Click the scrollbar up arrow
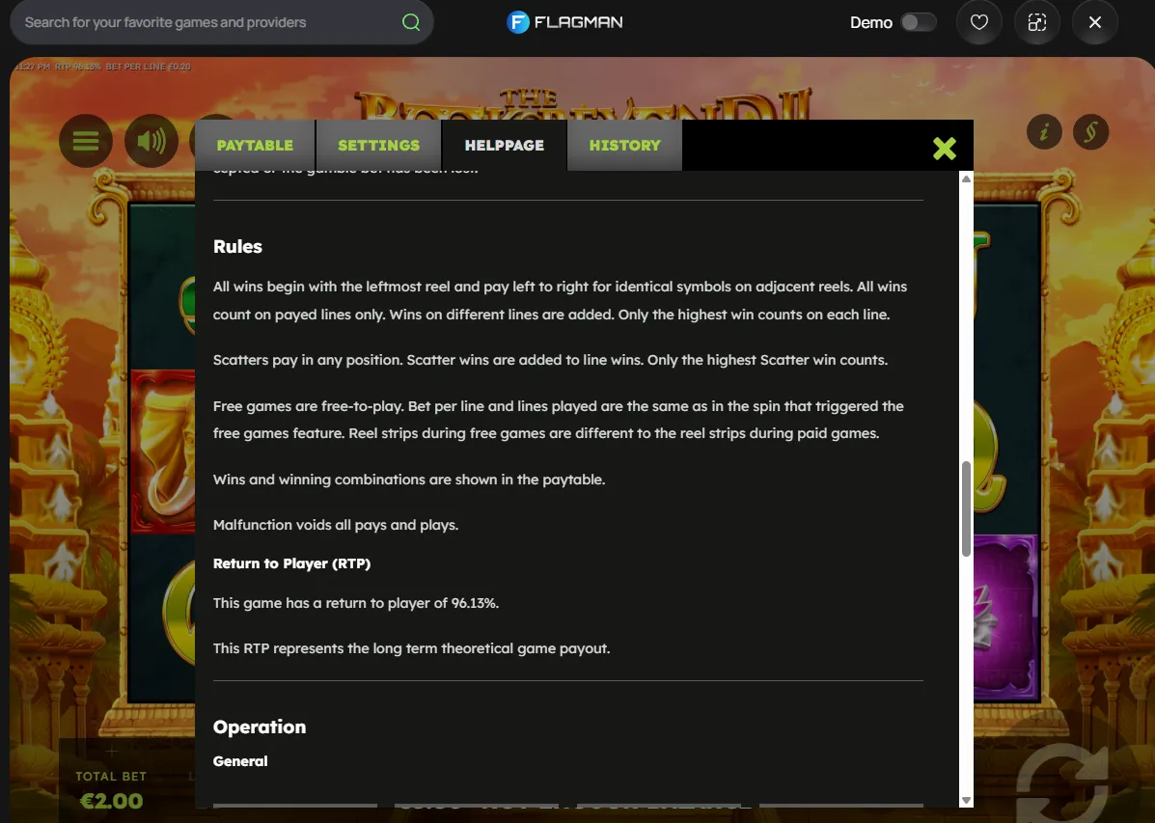Screen dimensions: 1155x823 coord(966,179)
